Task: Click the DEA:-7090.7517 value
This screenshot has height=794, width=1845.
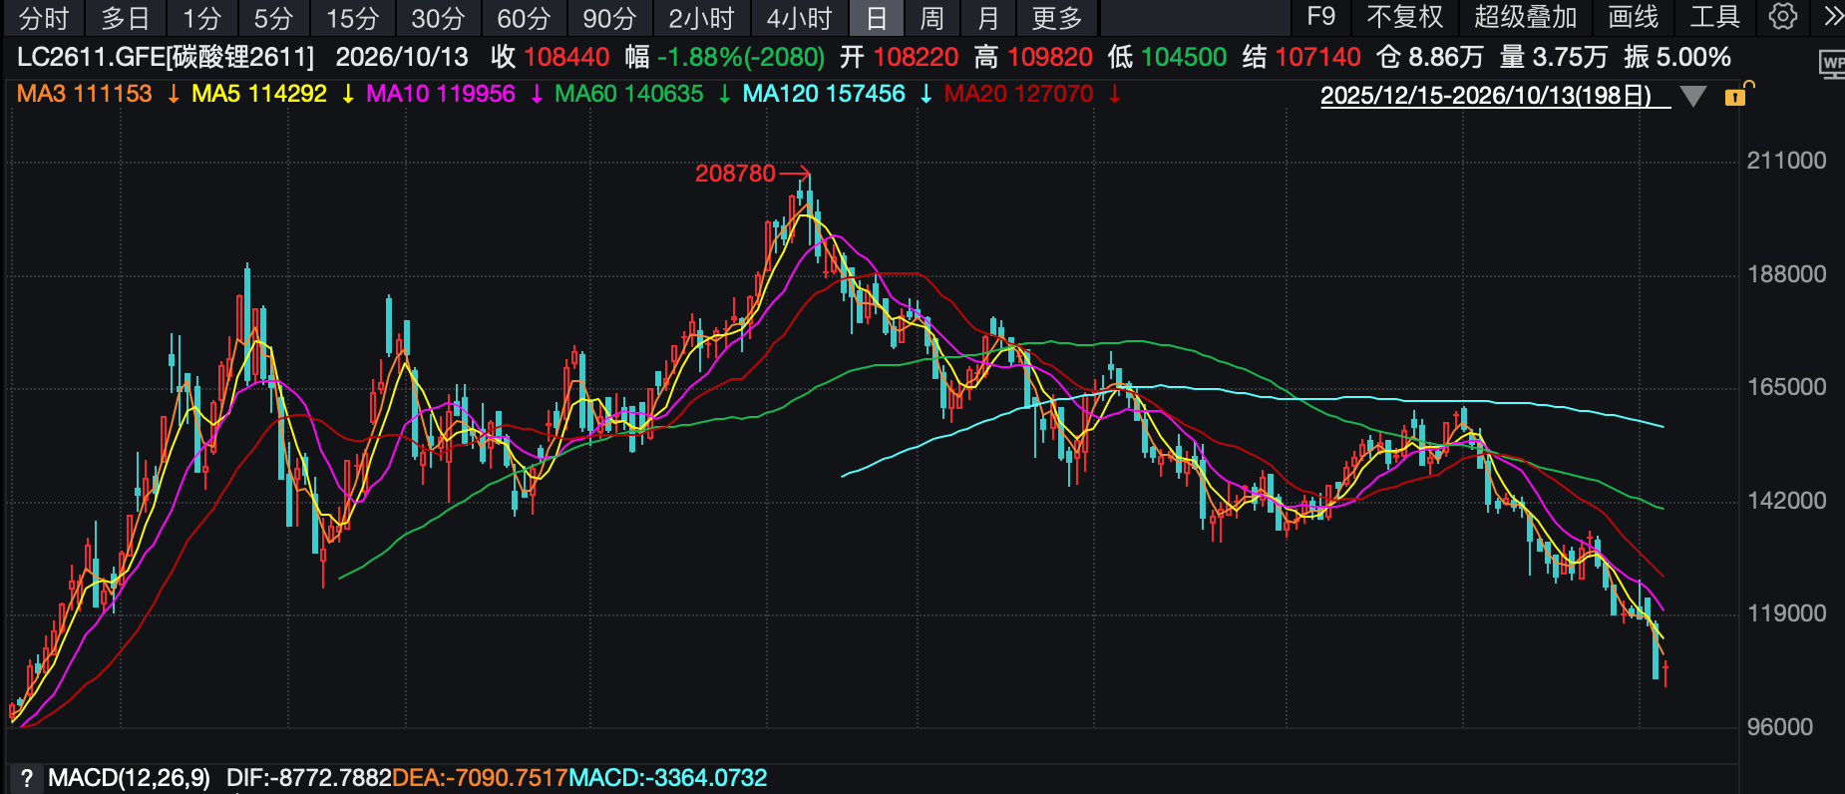Action: (x=480, y=778)
